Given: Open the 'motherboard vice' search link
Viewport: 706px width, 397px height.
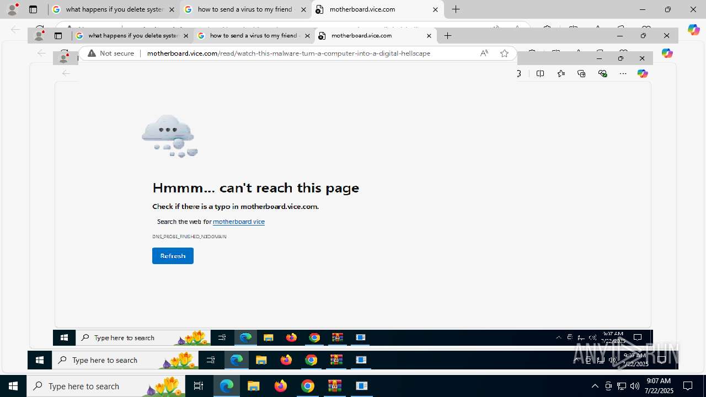Looking at the screenshot, I should pos(239,222).
